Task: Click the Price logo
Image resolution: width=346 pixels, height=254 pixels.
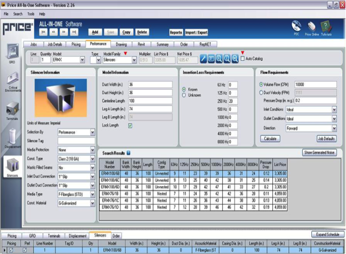Action: 18,28
